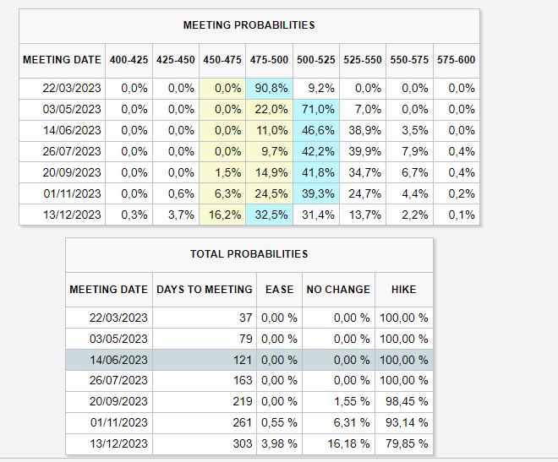Select the 525-550 column header
The image size is (558, 462).
(x=363, y=60)
